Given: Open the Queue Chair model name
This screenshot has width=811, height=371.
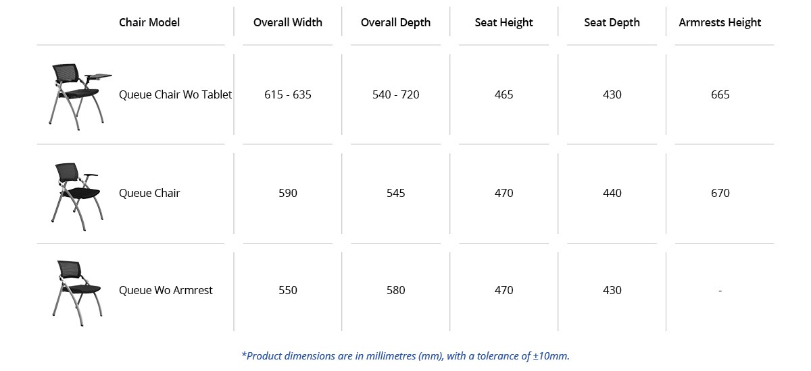Looking at the screenshot, I should coord(149,193).
